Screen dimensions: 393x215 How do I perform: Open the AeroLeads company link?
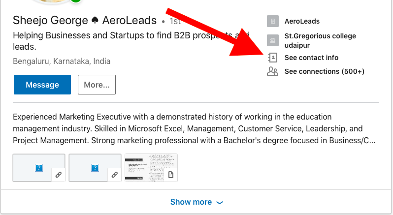tap(302, 21)
